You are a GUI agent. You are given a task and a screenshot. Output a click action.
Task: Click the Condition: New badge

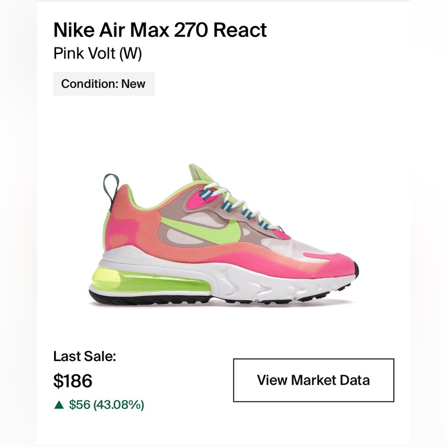[103, 83]
